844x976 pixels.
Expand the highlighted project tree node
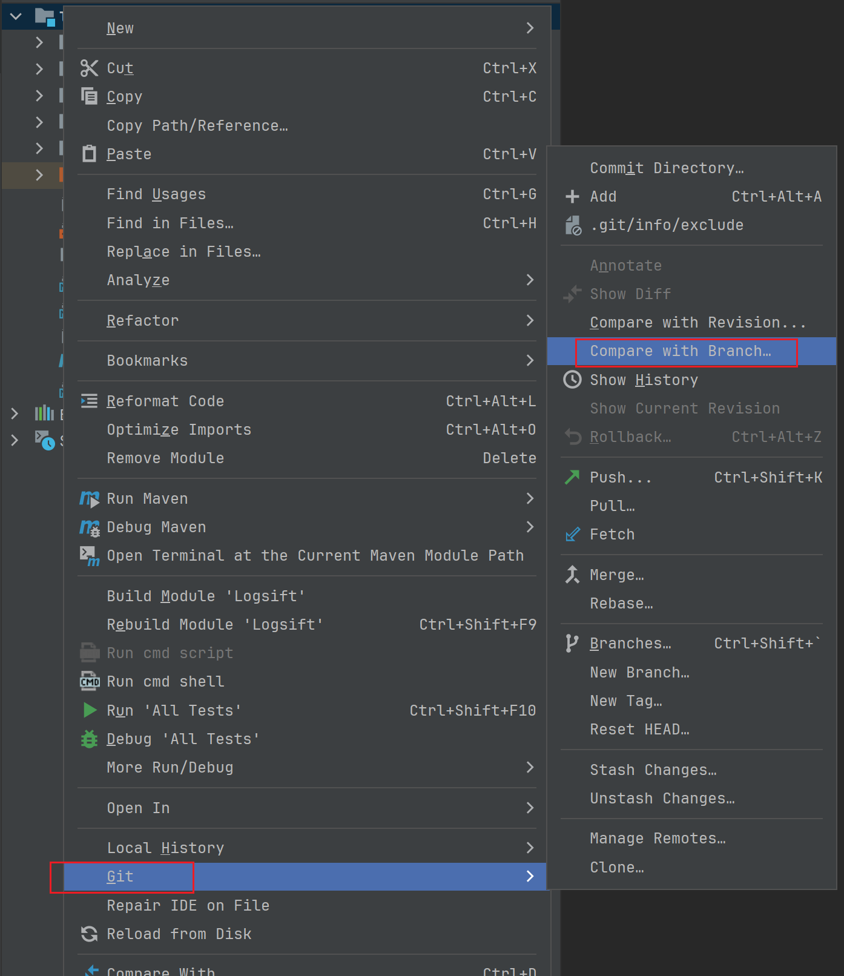(39, 175)
